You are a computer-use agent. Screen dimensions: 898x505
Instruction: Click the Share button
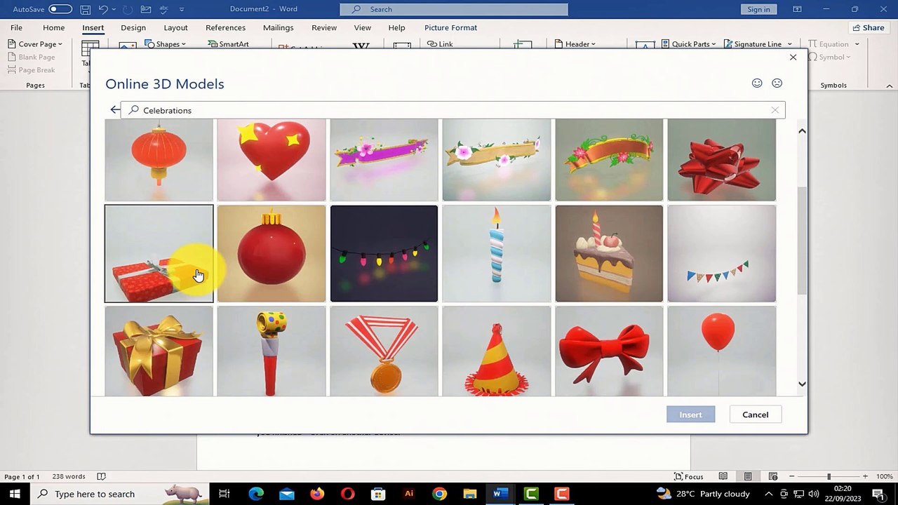868,27
